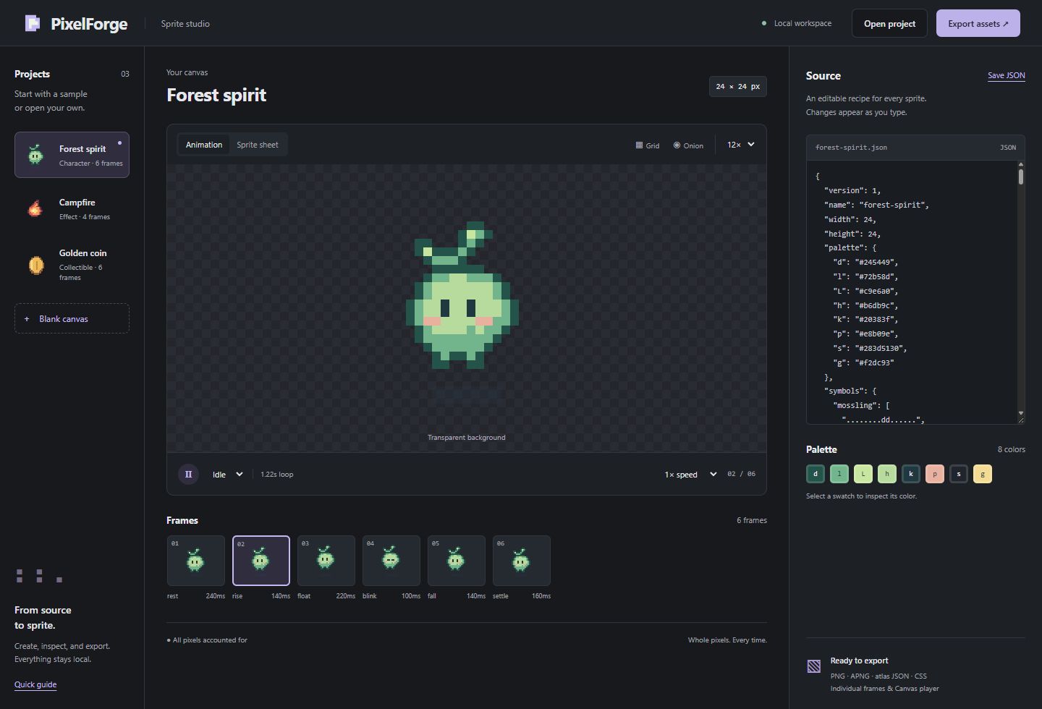Select frame 03 float thumbnail
The height and width of the screenshot is (709, 1042).
[x=326, y=561]
